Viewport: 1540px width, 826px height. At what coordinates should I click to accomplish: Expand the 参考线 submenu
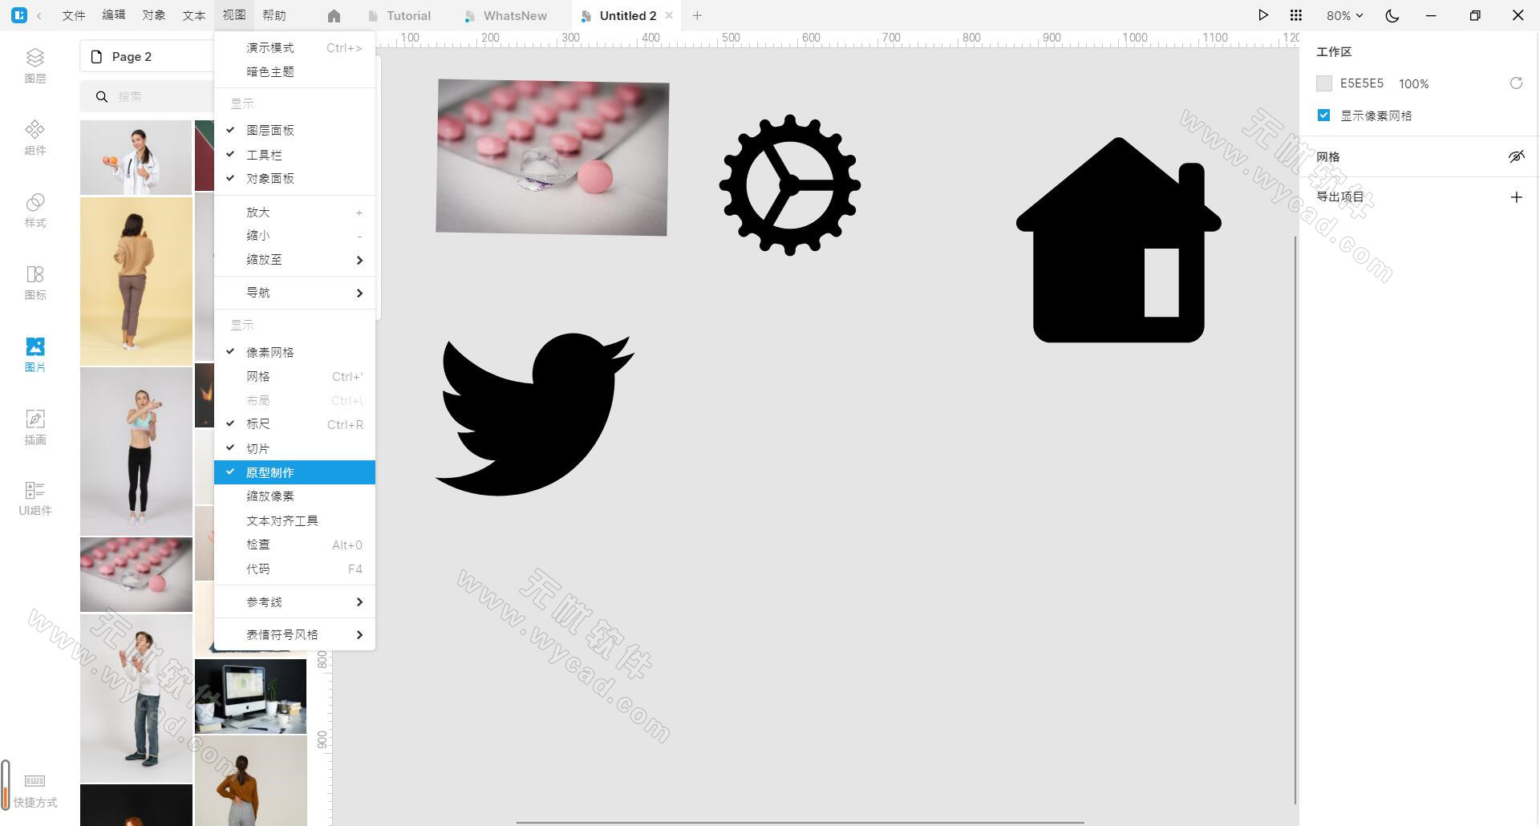[x=265, y=601]
